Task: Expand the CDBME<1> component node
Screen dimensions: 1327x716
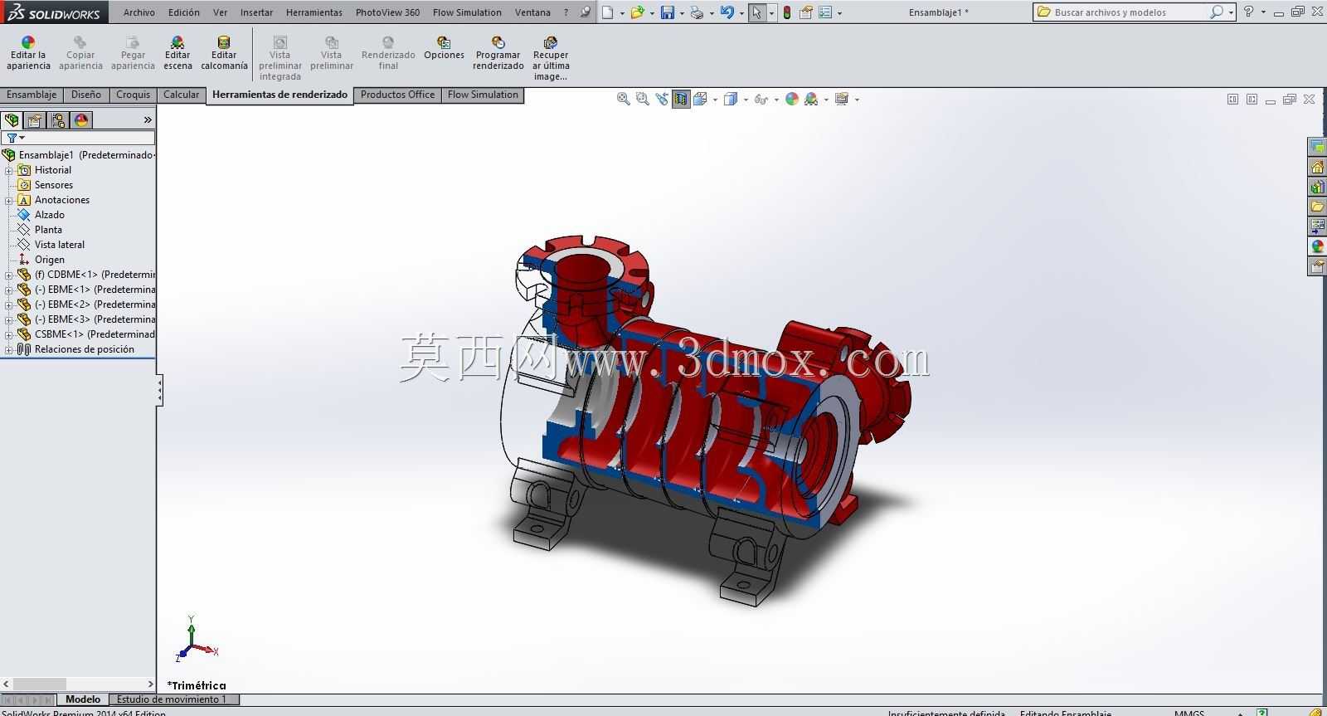Action: [8, 275]
